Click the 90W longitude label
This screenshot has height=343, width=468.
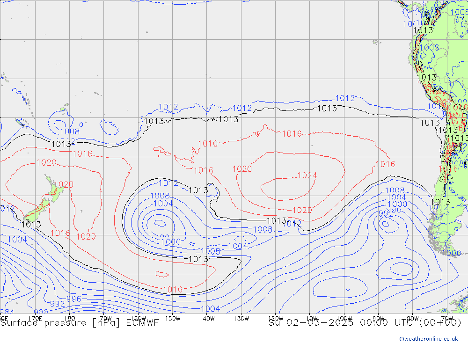pyautogui.click(x=379, y=319)
